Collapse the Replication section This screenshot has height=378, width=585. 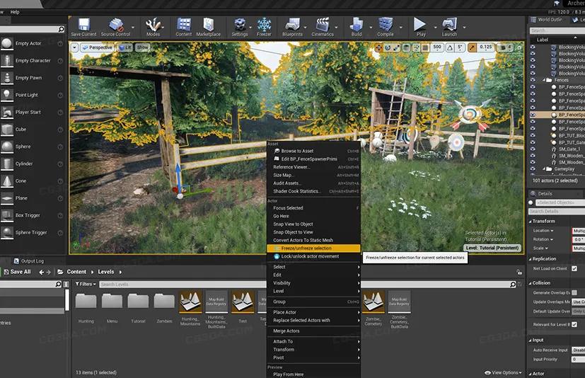pos(530,259)
